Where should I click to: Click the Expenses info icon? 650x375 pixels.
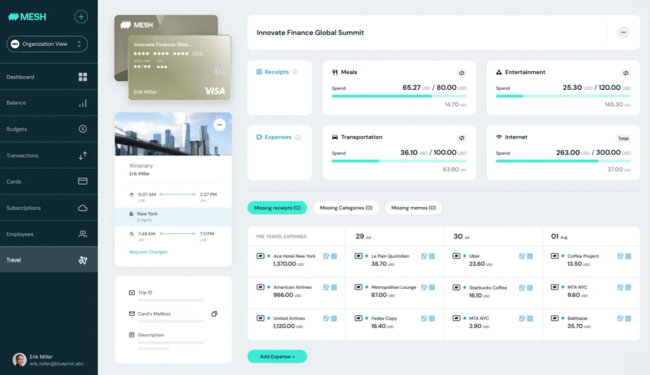pos(298,137)
